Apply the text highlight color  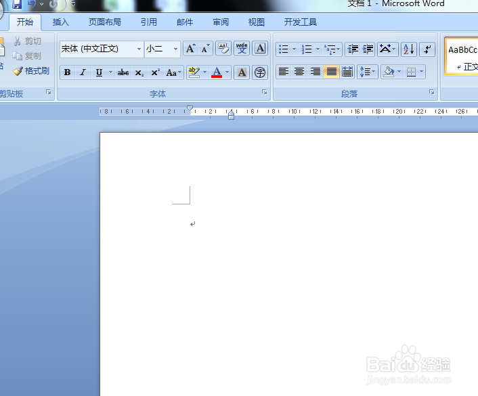click(x=194, y=72)
